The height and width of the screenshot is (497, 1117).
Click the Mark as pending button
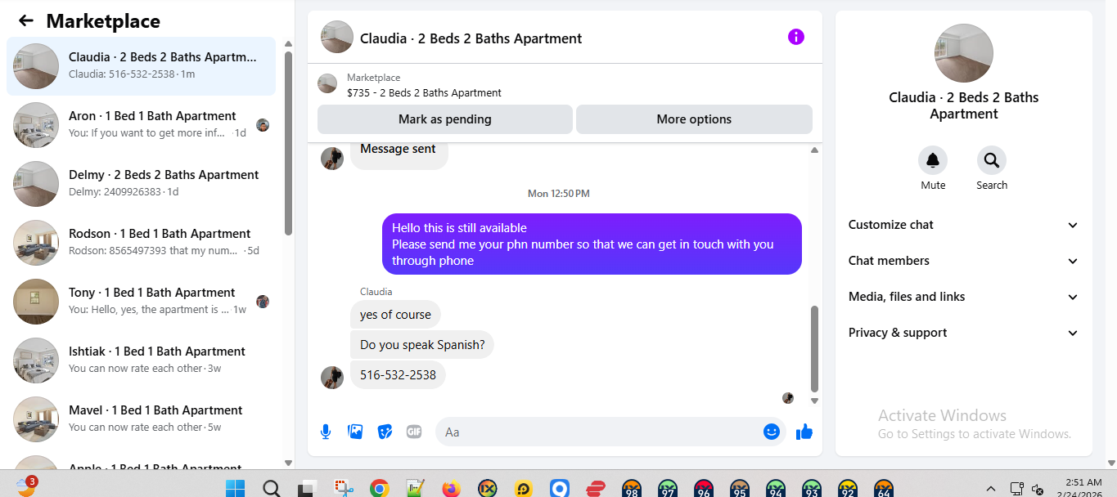tap(445, 119)
